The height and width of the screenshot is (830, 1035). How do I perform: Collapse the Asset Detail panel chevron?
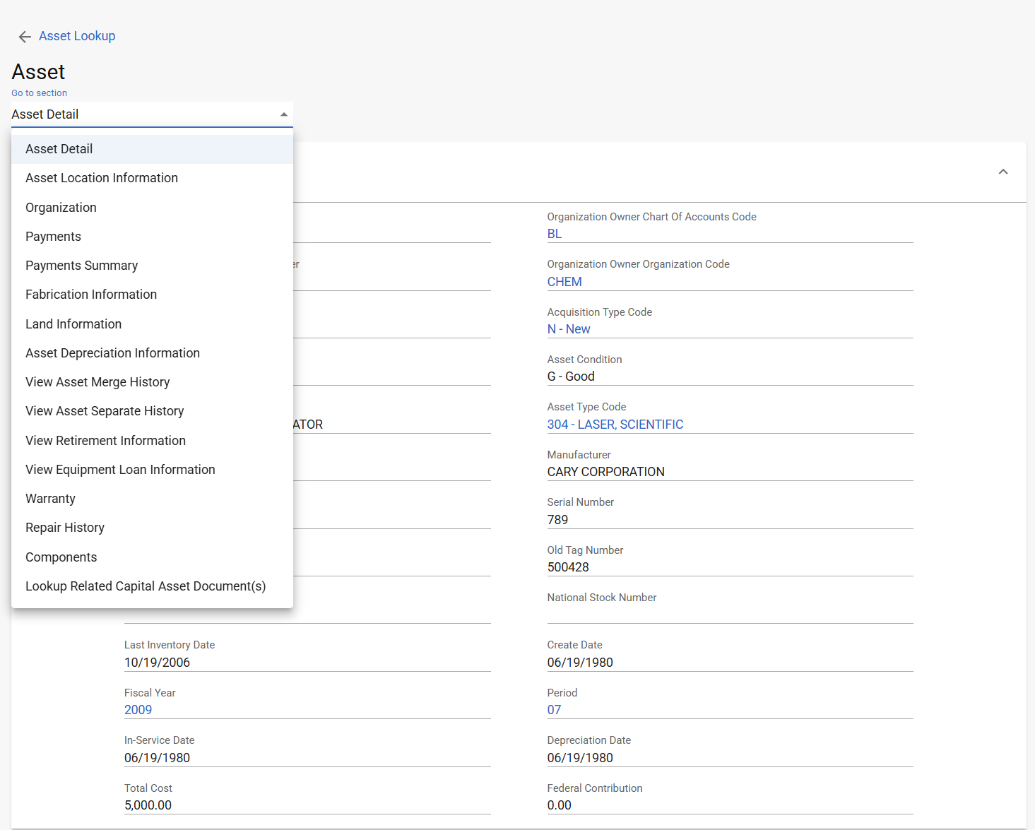click(x=1003, y=172)
